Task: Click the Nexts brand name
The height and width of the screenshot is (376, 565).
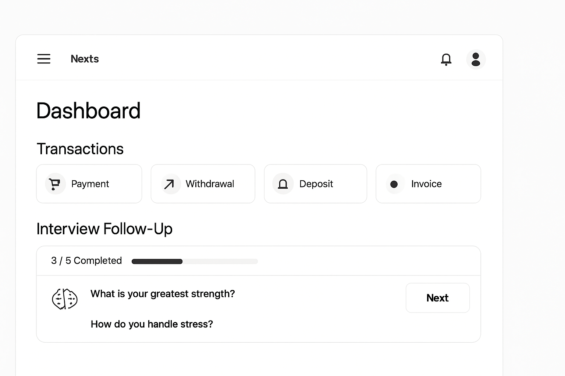Action: [85, 59]
